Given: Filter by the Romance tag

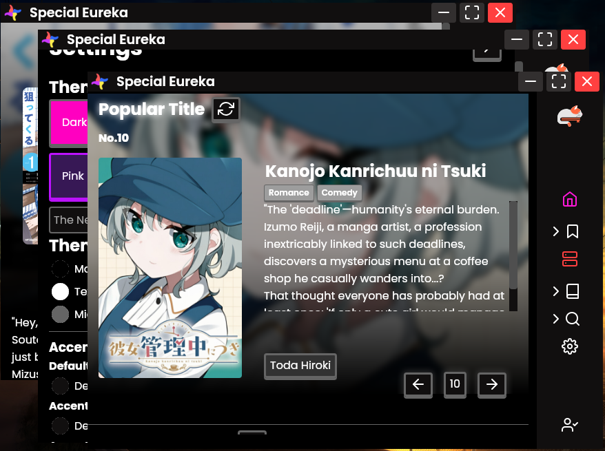Looking at the screenshot, I should coord(289,192).
